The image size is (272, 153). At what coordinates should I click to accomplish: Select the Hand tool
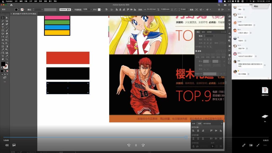[3, 59]
